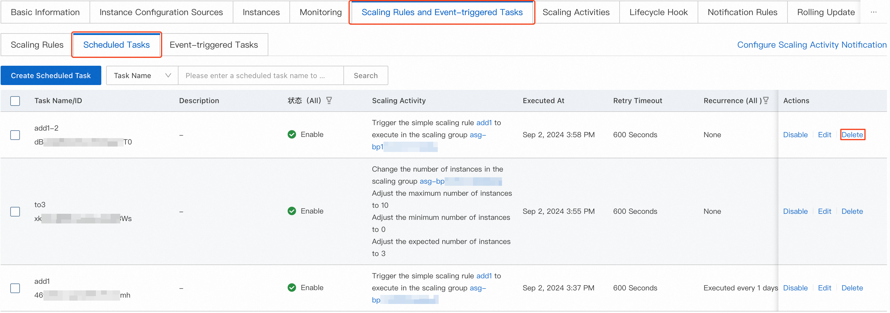Click the 'Sep 2, 2024 3:58 PM' cell

[x=558, y=135]
